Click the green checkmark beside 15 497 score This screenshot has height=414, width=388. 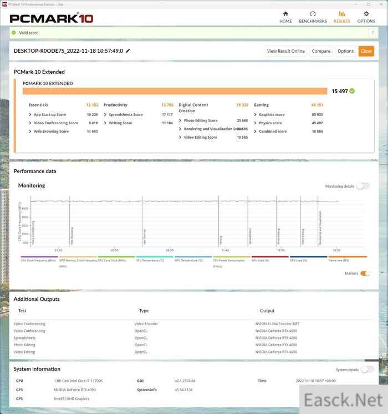[x=352, y=91]
